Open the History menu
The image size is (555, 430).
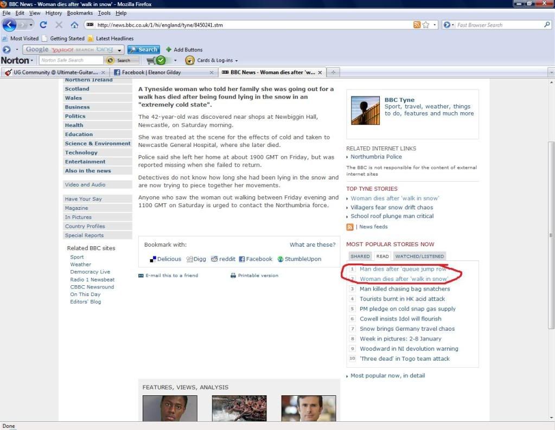(x=54, y=13)
